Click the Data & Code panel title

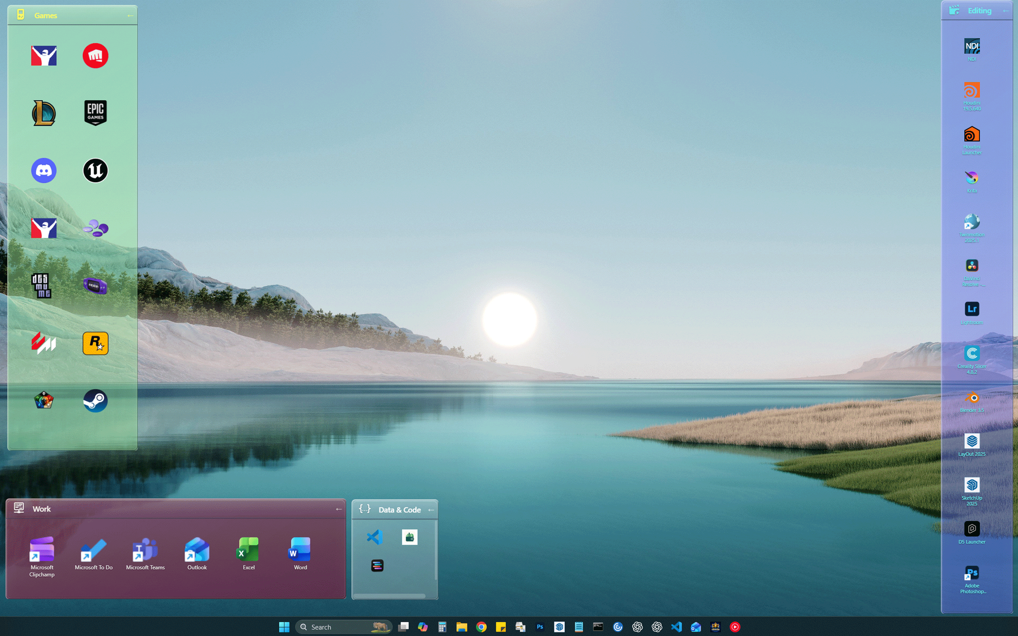pyautogui.click(x=399, y=510)
